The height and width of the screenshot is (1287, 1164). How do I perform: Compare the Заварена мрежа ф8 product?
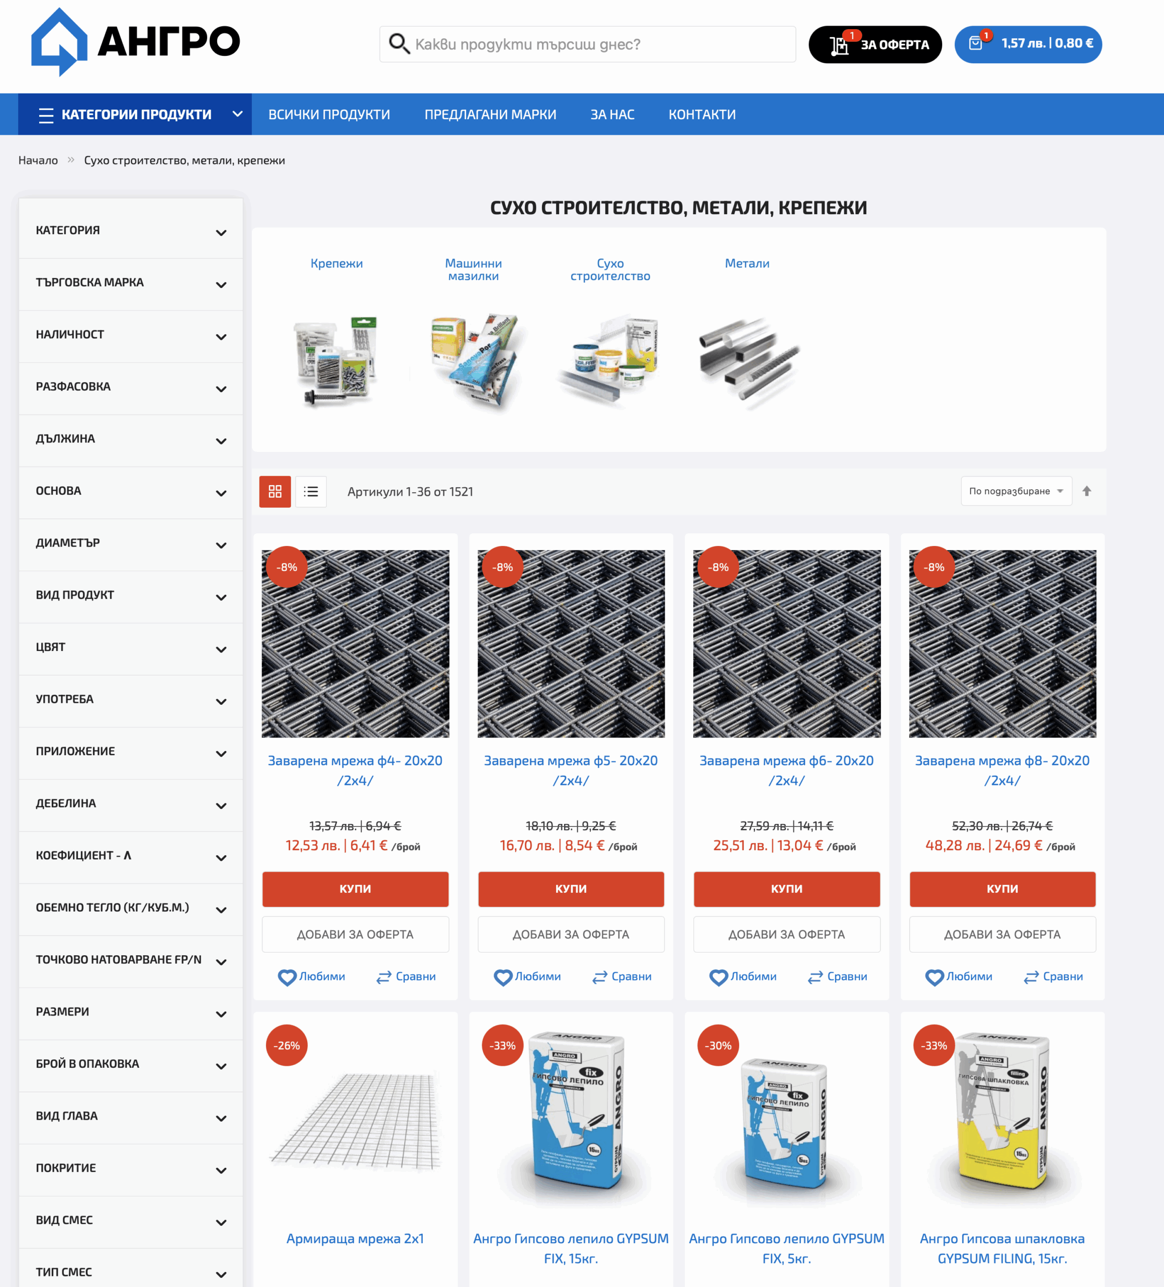(1053, 977)
